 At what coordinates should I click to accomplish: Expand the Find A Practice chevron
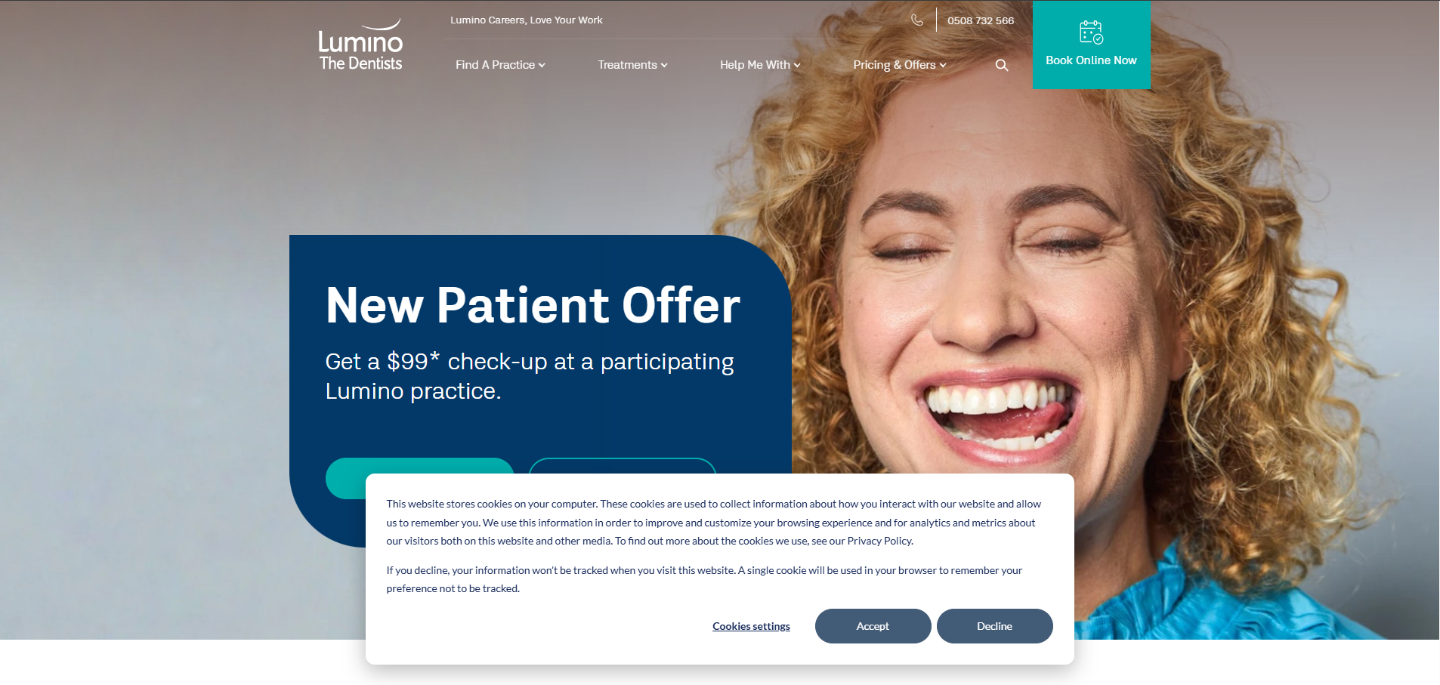(x=542, y=66)
